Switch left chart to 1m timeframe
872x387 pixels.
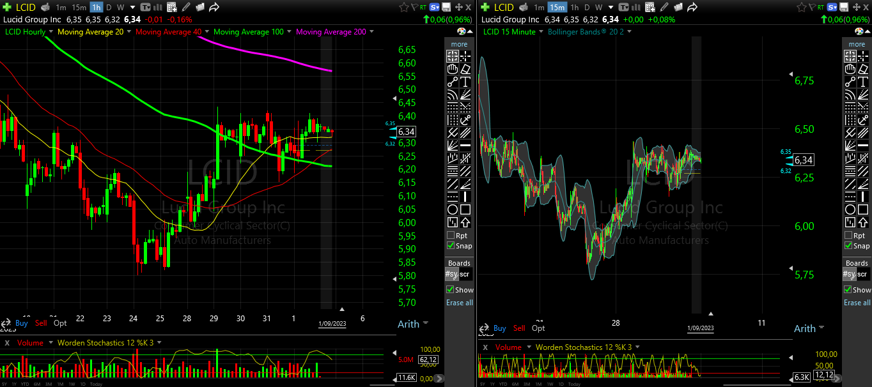point(61,7)
